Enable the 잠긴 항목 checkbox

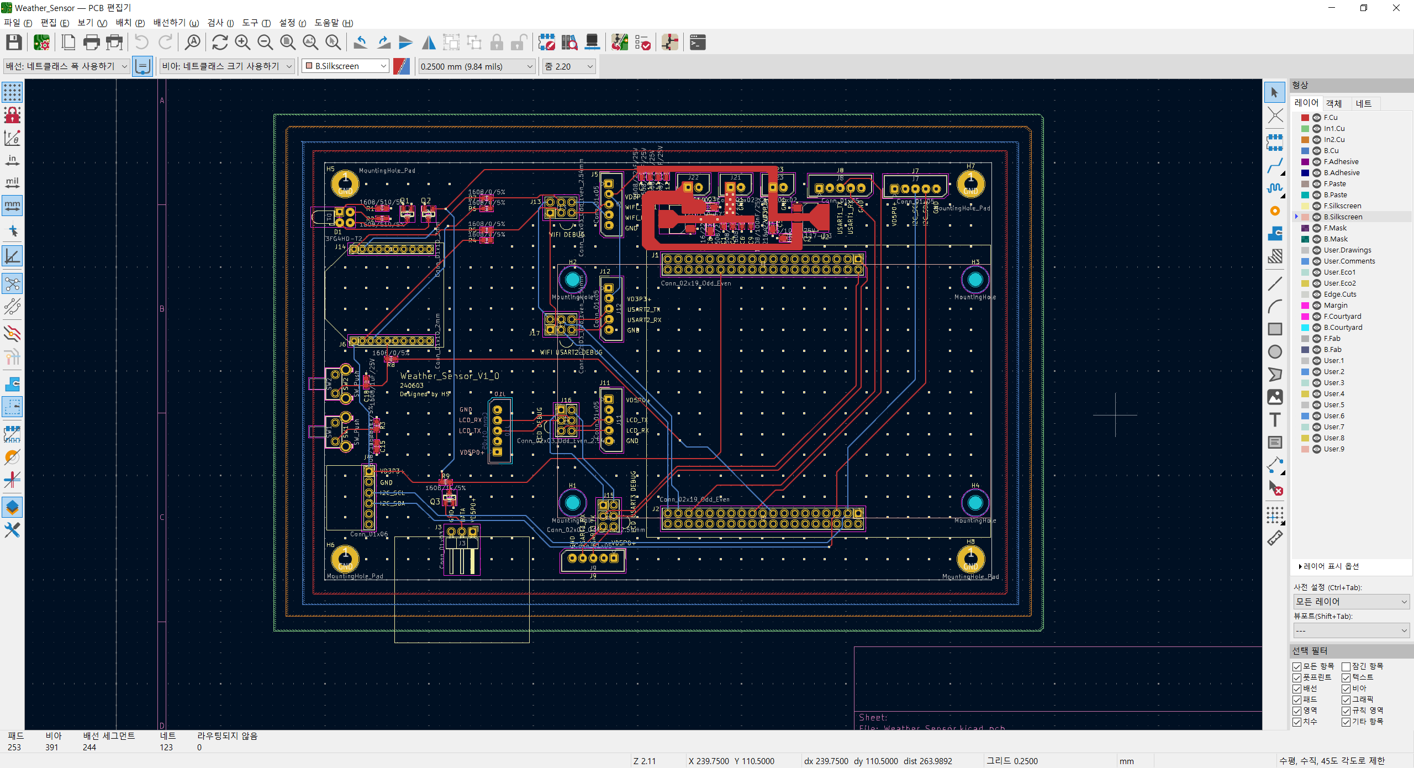[x=1346, y=666]
